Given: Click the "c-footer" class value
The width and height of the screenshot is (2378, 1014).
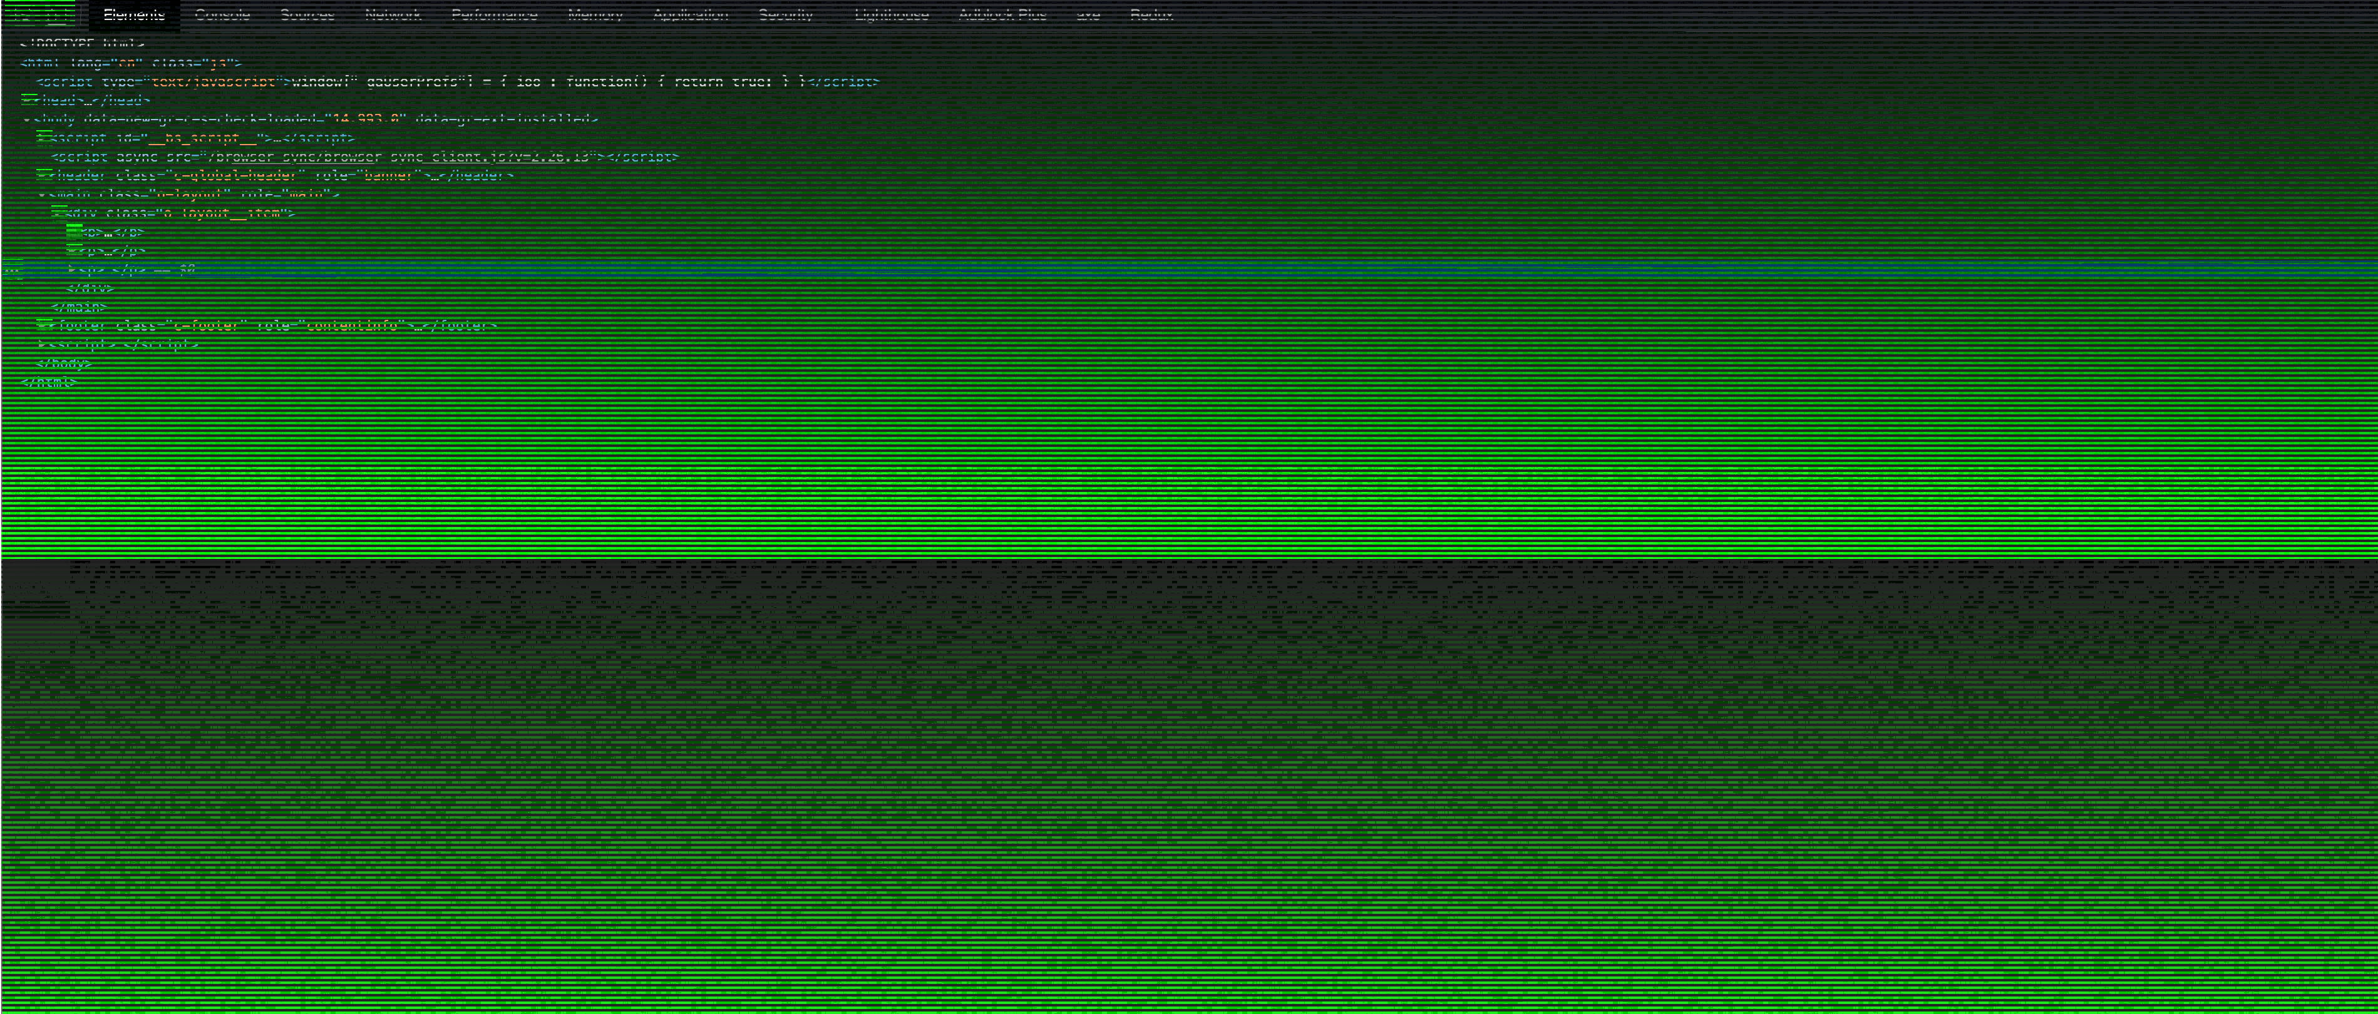Looking at the screenshot, I should click(x=205, y=325).
